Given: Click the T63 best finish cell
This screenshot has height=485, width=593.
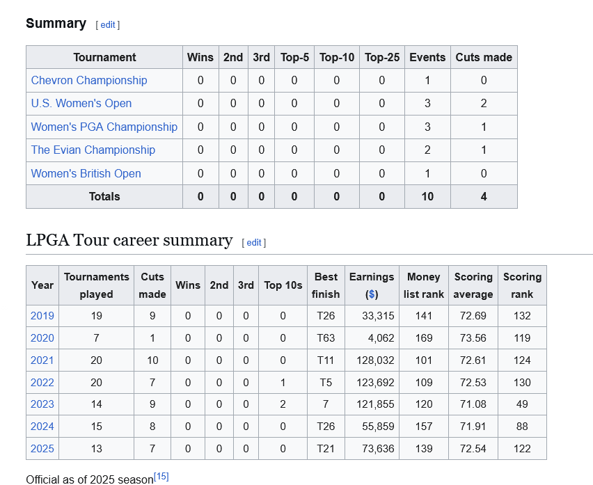Looking at the screenshot, I should (326, 338).
